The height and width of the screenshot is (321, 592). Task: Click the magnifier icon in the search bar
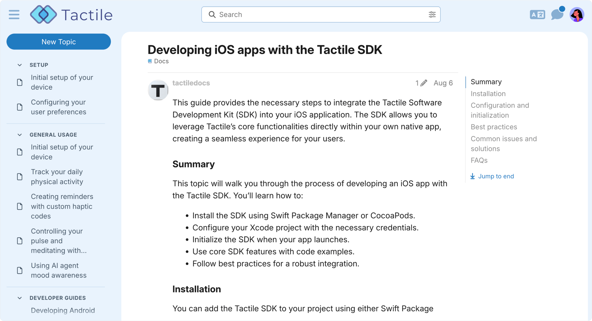pyautogui.click(x=212, y=15)
